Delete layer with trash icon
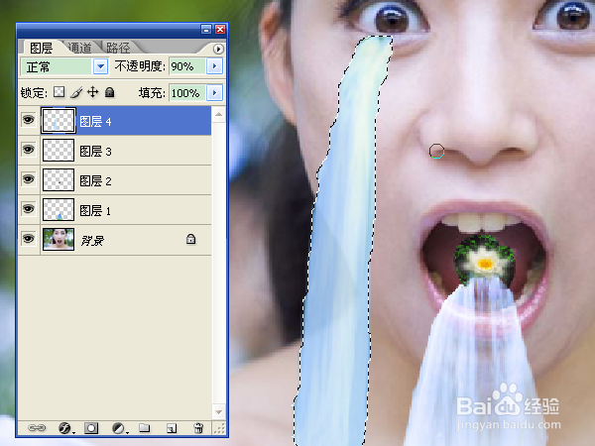The height and width of the screenshot is (446, 595). point(198,428)
